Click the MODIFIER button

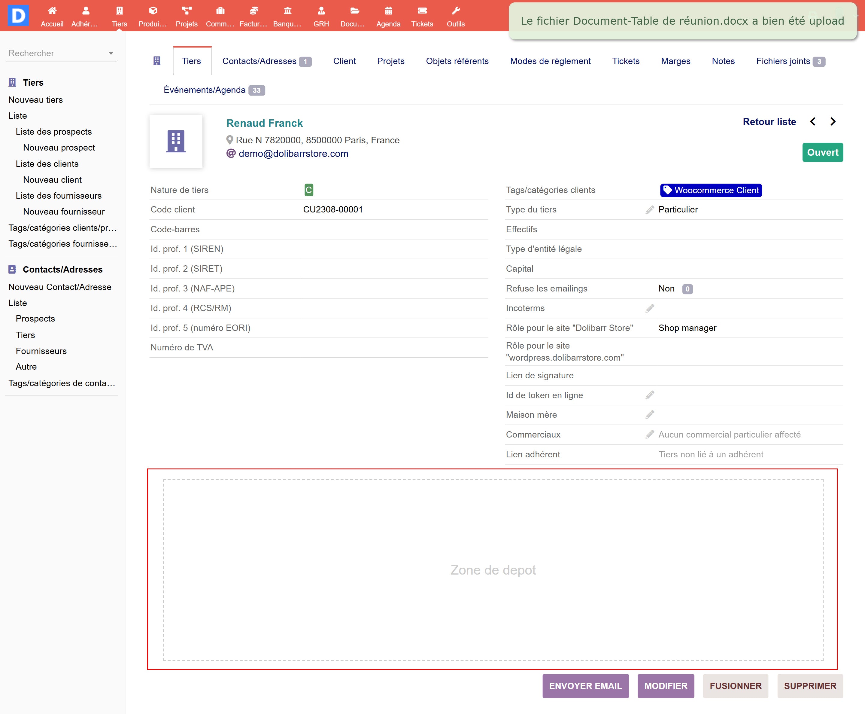pos(665,686)
